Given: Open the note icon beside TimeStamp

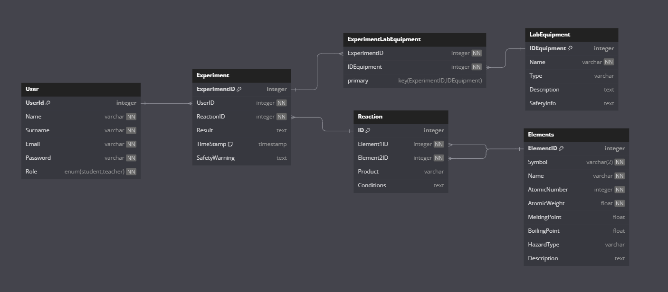Looking at the screenshot, I should (230, 144).
